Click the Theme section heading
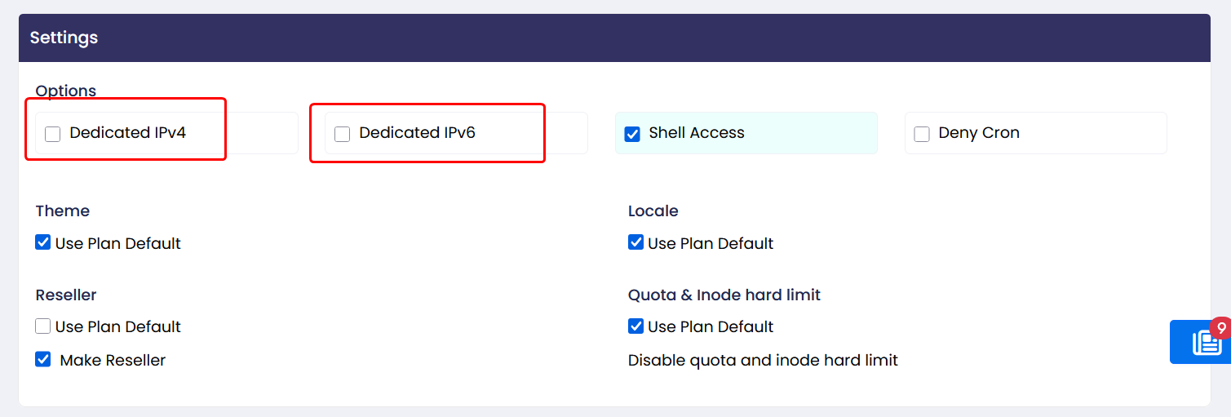The width and height of the screenshot is (1231, 417). click(63, 211)
